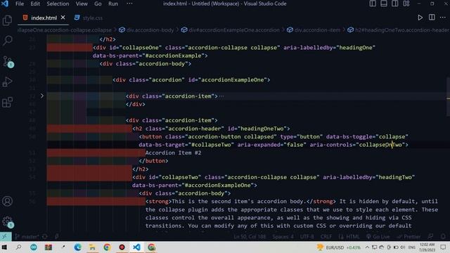450x253 pixels.
Task: Open the Explorer view in activity bar
Action: tap(7, 20)
